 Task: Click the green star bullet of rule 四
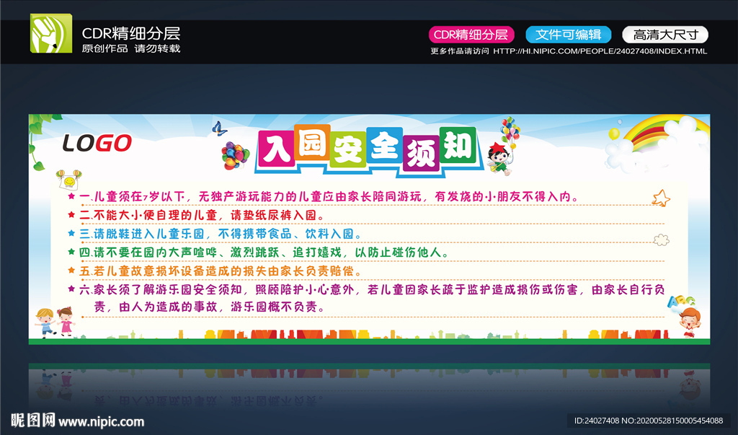pos(71,252)
